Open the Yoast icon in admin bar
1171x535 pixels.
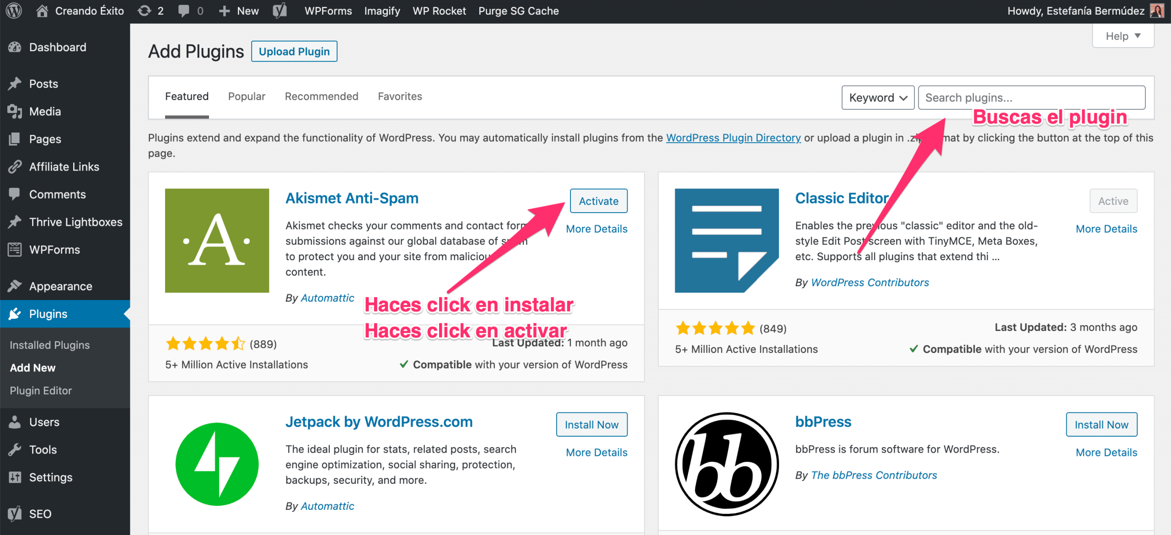point(279,11)
